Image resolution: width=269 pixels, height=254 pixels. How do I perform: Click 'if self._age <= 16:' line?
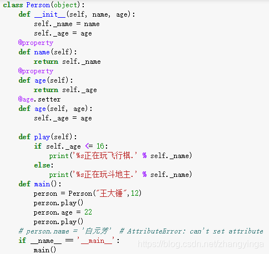[x=71, y=146]
